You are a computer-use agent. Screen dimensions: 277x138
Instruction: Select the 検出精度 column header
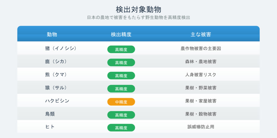coord(121,34)
